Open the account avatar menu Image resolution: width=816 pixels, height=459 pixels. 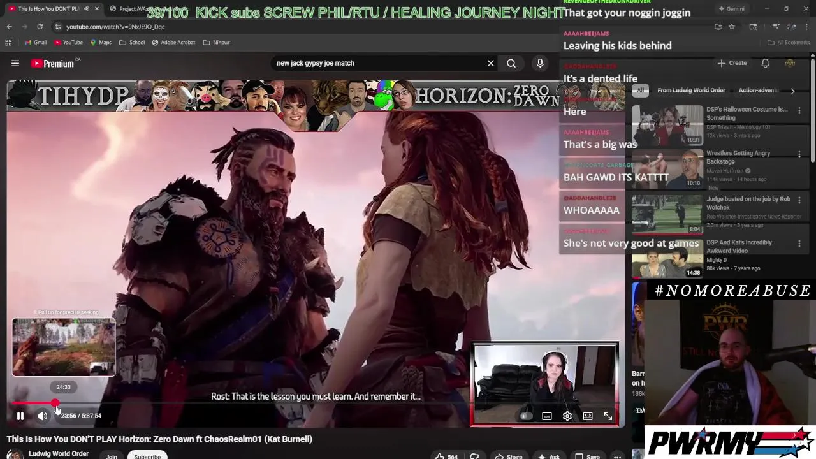[790, 63]
